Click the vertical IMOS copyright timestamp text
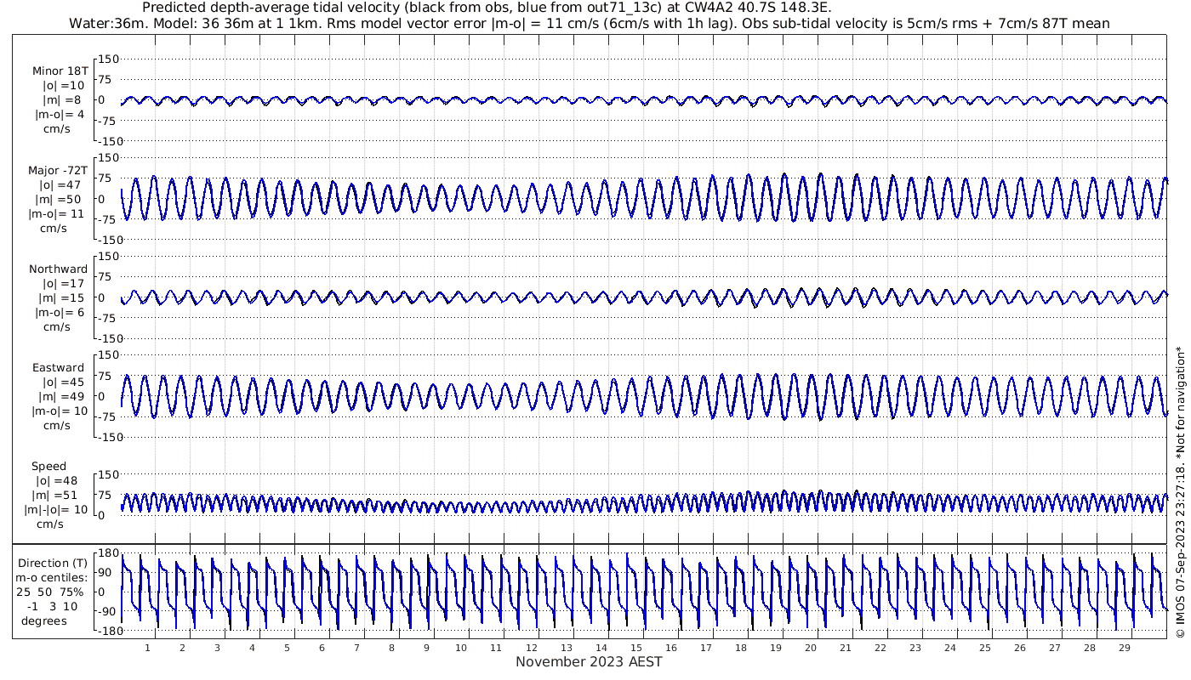This screenshot has width=1191, height=680. pos(1179,491)
